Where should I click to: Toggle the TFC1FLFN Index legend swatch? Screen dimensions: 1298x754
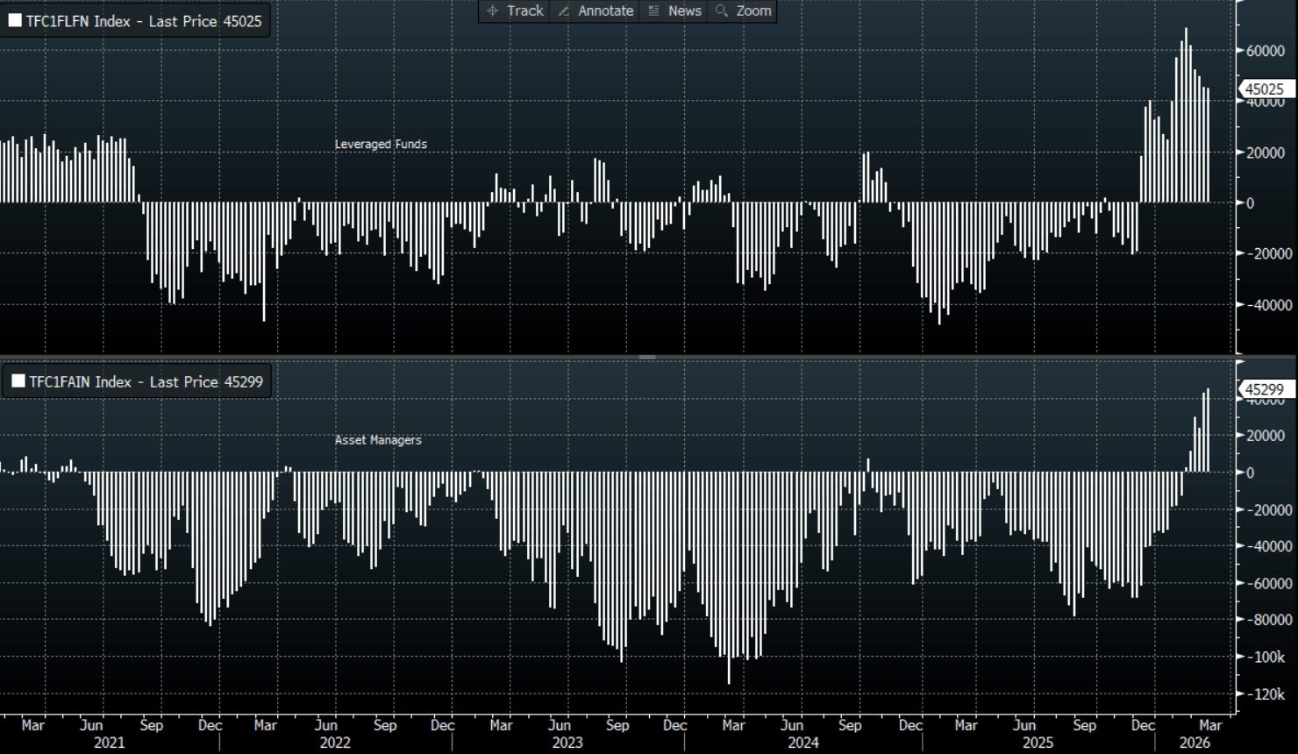click(x=15, y=21)
